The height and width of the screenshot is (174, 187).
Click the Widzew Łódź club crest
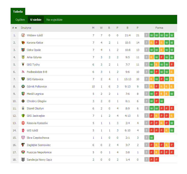click(x=23, y=35)
